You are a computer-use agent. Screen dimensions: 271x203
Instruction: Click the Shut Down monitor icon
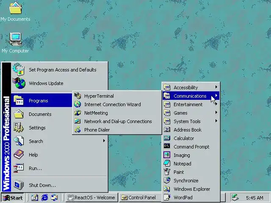[19, 185]
